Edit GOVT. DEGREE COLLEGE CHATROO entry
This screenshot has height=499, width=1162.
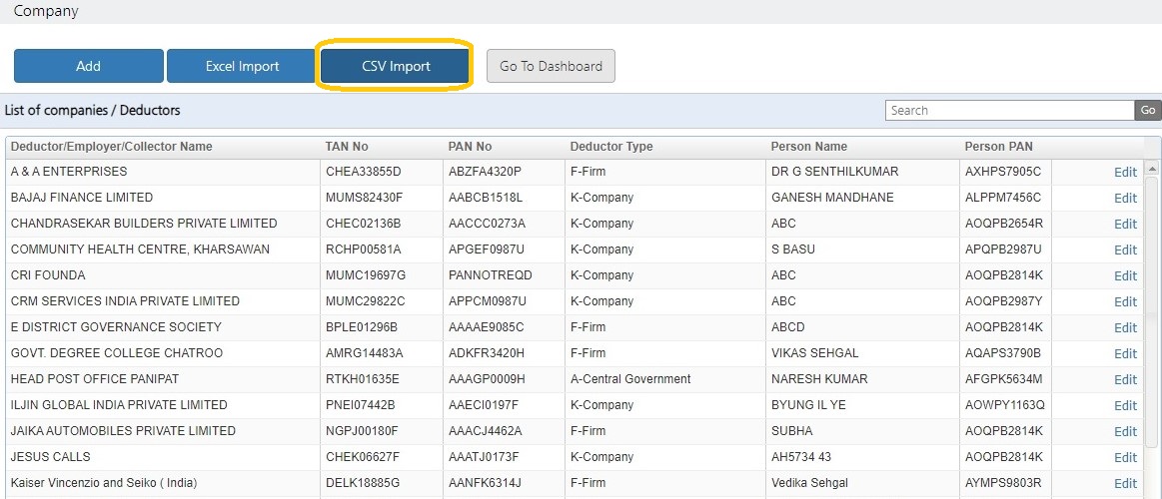pyautogui.click(x=1125, y=353)
